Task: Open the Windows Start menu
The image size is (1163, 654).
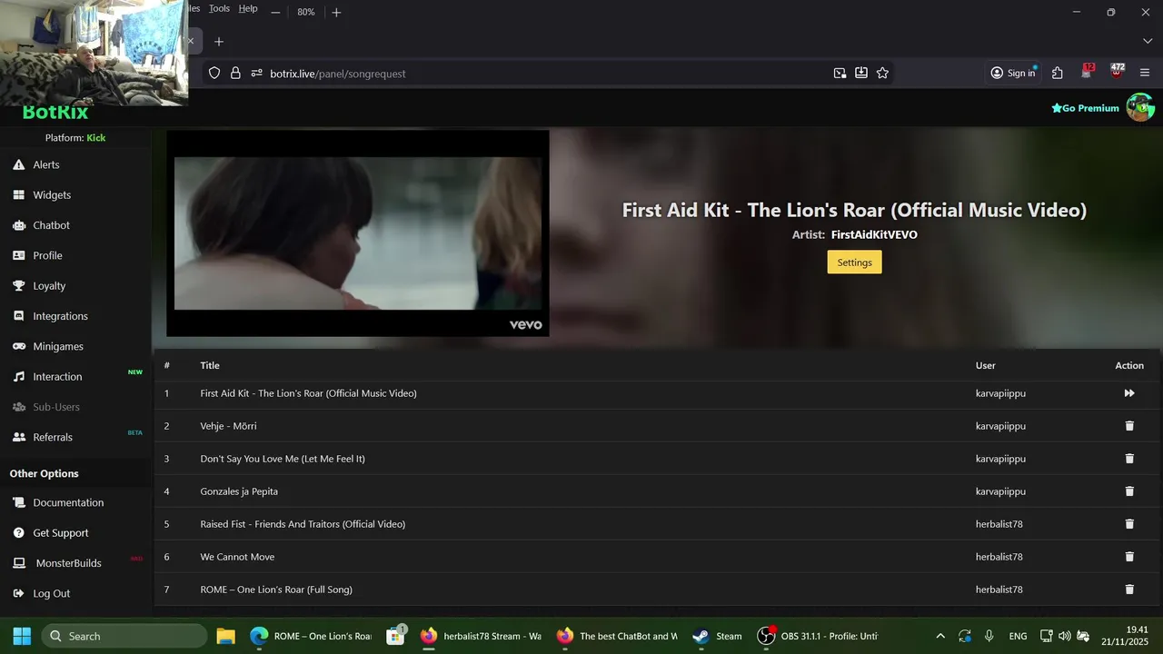Action: 22,636
